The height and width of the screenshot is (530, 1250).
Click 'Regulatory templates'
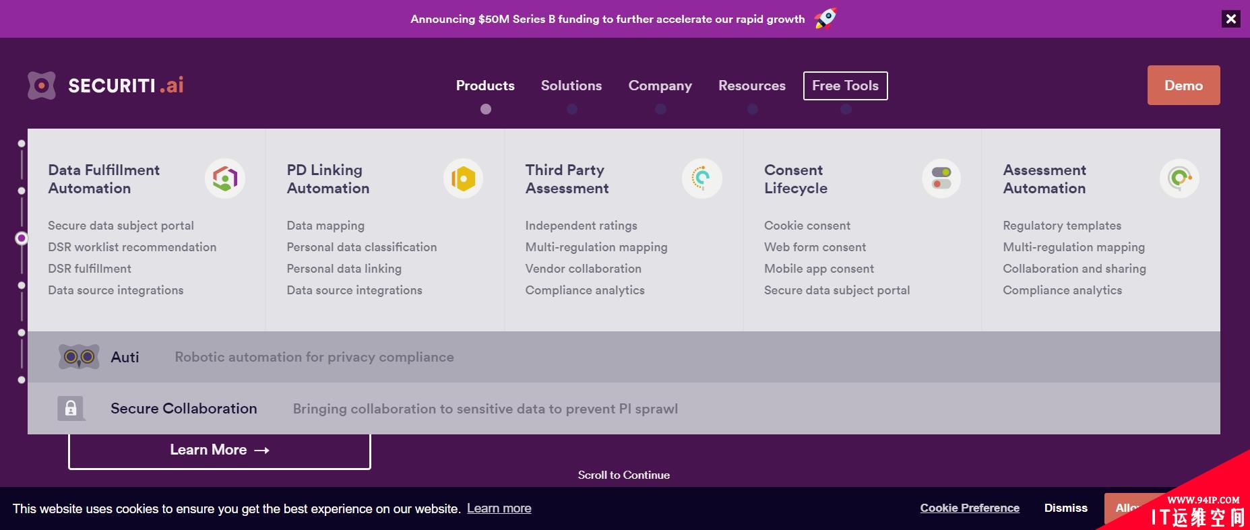(1062, 226)
